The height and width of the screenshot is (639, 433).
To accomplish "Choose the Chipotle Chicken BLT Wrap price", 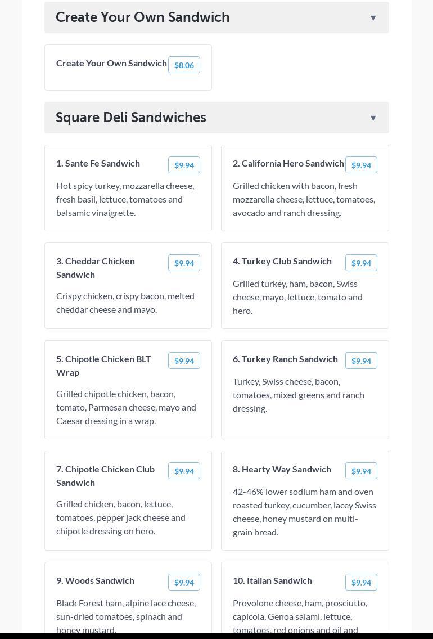I will [x=184, y=361].
